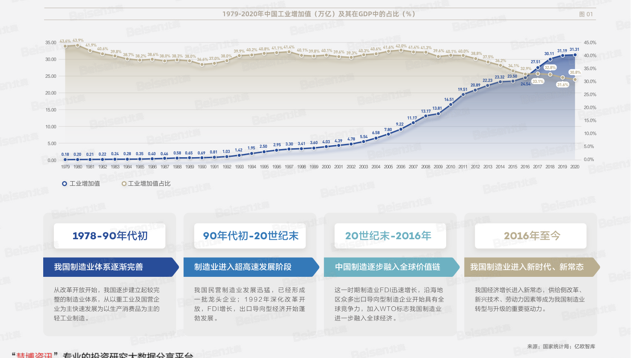Click the 32.8% share label bubble
The image size is (631, 358).
click(x=550, y=67)
